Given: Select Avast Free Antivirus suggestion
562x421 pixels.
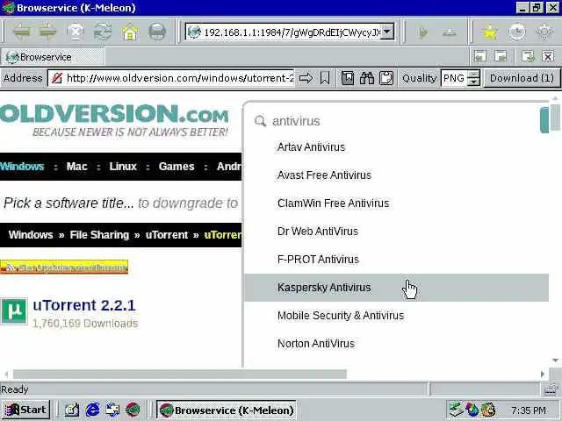Looking at the screenshot, I should pyautogui.click(x=396, y=175).
